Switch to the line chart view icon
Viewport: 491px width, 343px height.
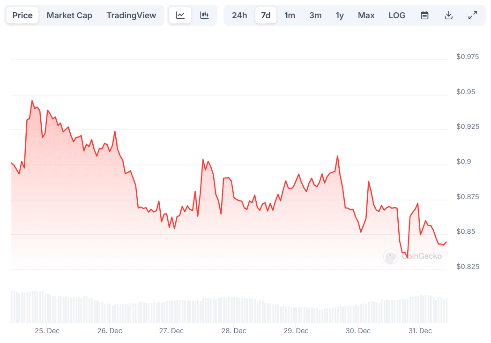(180, 15)
